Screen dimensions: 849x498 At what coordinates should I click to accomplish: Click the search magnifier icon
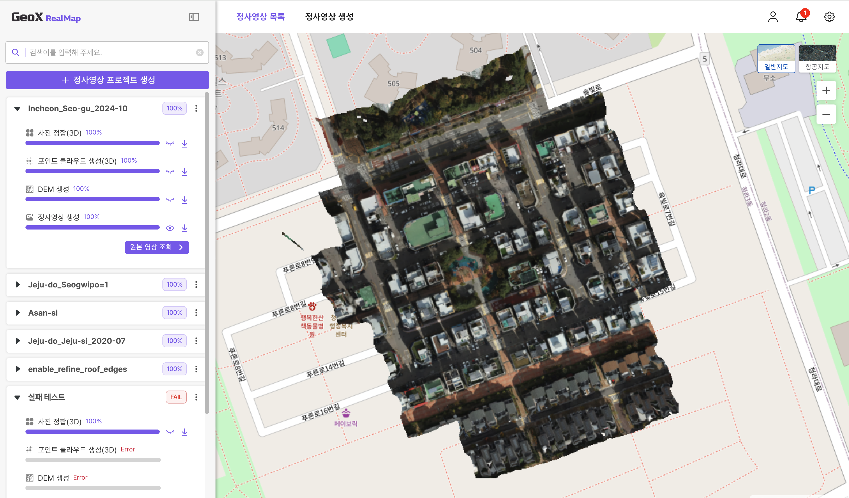[15, 52]
